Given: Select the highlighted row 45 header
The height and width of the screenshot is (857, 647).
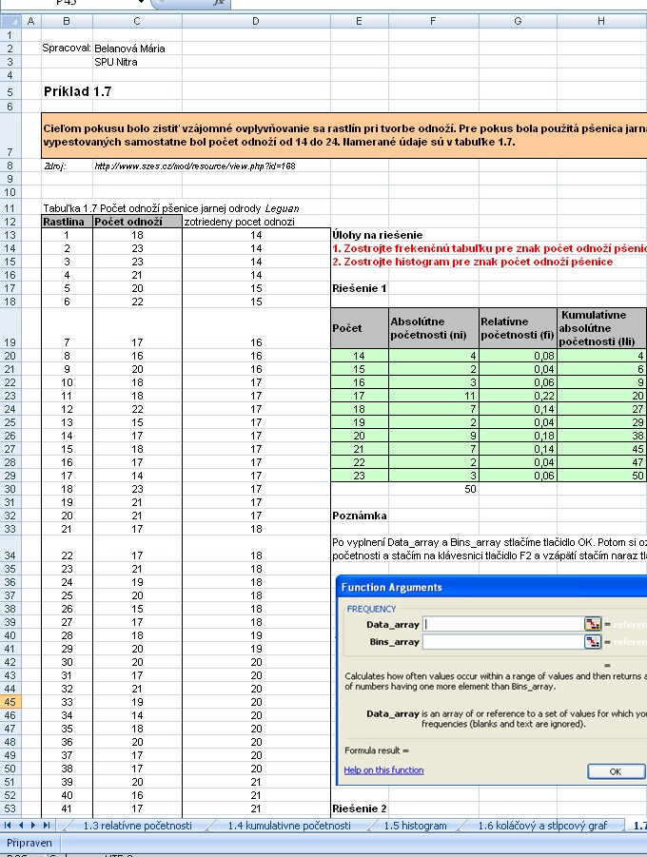Looking at the screenshot, I should (10, 701).
